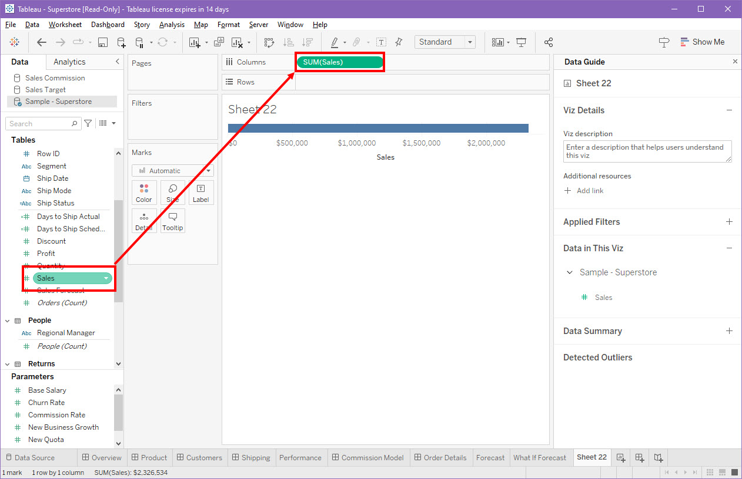
Task: Click the New Dashboard tab icon
Action: (640, 457)
